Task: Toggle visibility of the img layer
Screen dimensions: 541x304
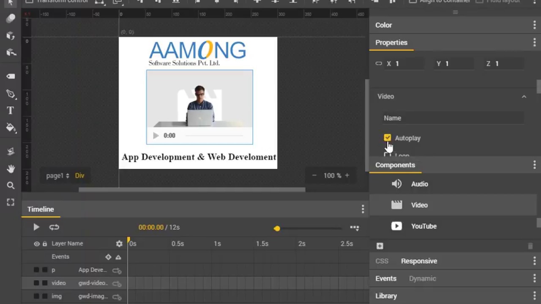Action: pyautogui.click(x=36, y=296)
